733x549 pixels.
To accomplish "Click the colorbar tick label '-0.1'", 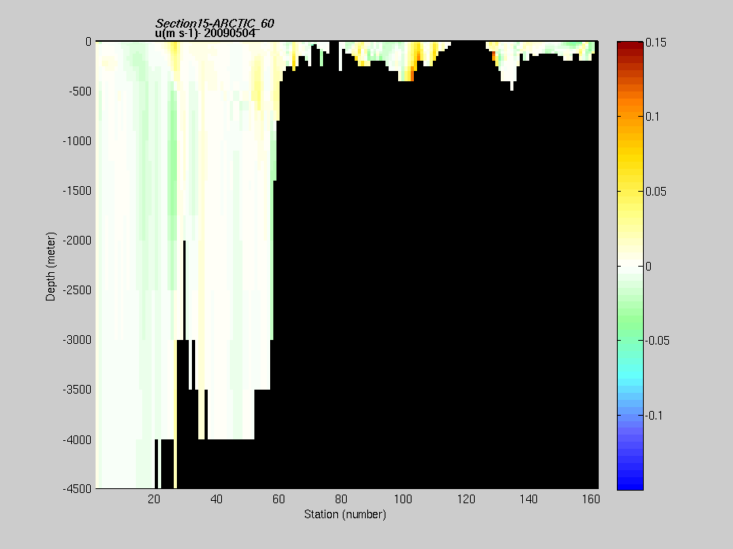I will click(655, 415).
